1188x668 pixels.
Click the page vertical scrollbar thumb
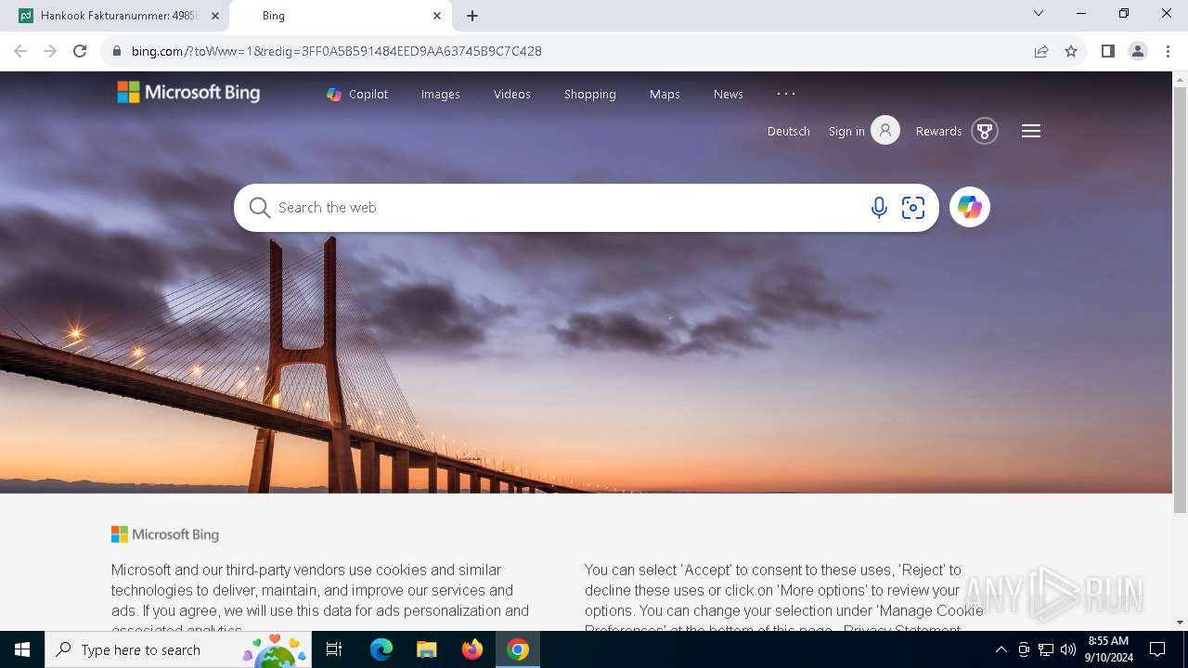pyautogui.click(x=1181, y=300)
